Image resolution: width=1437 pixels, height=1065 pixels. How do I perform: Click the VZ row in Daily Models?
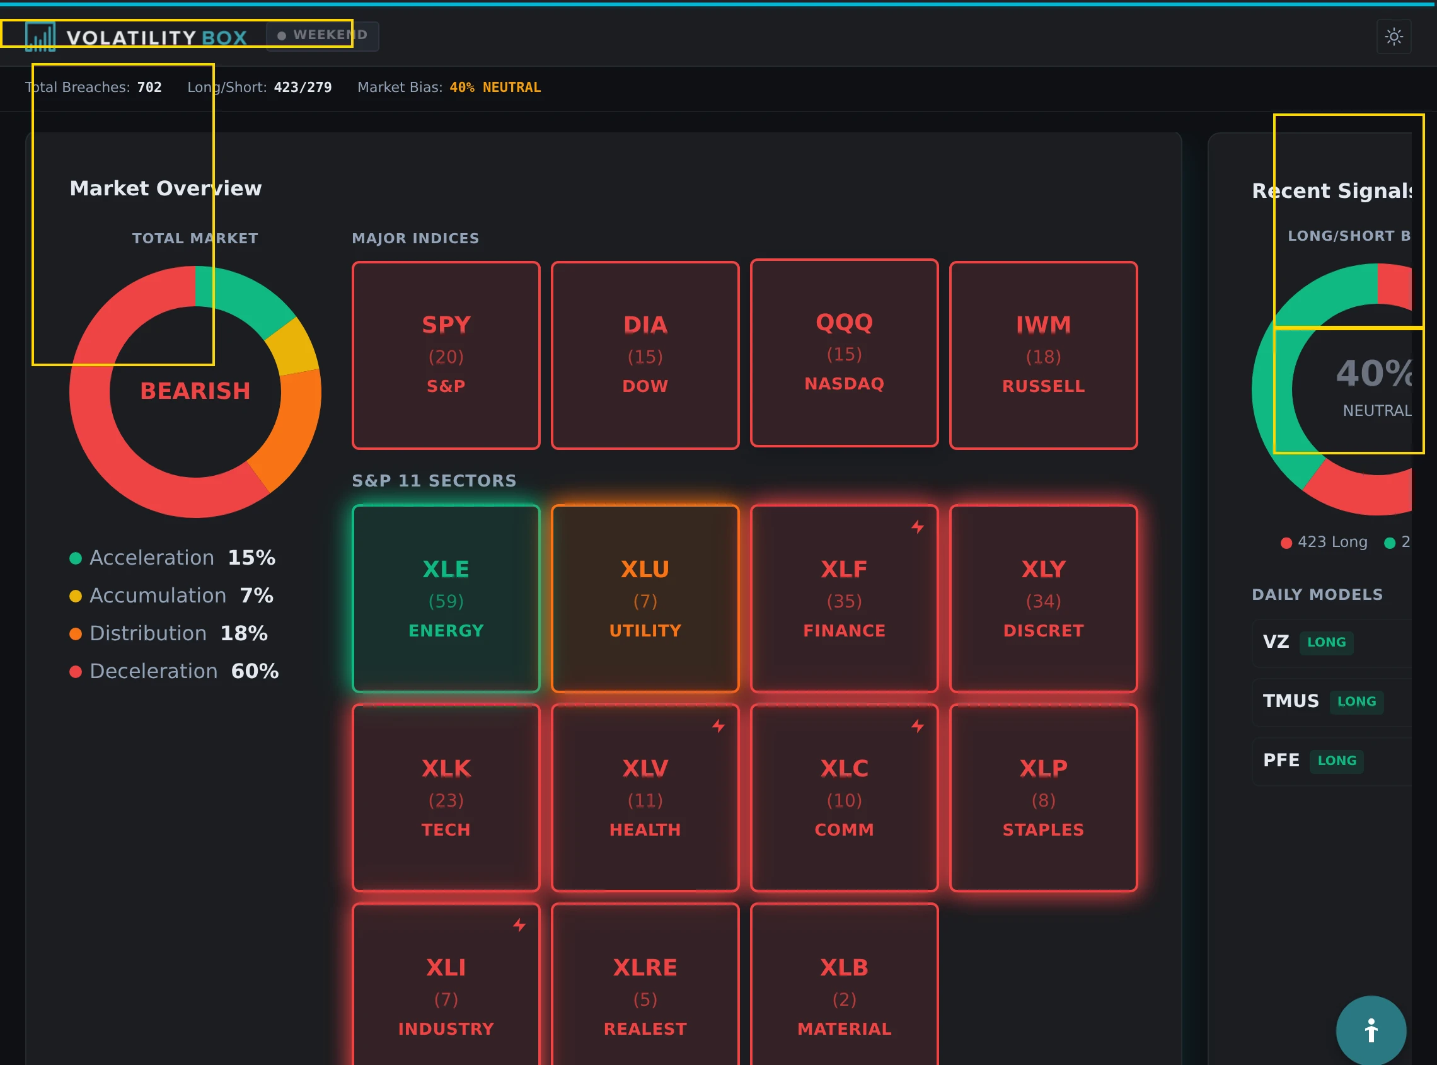coord(1332,643)
